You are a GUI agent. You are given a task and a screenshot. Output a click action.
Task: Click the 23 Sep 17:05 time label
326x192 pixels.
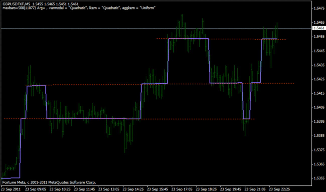(182, 189)
